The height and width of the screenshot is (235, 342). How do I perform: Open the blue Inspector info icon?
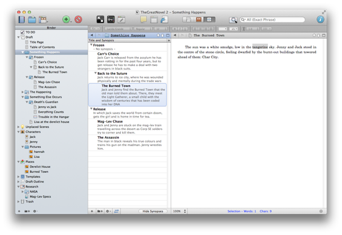320,20
